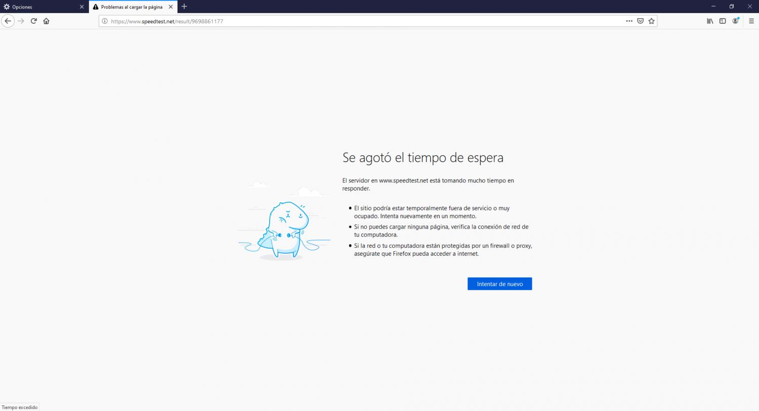Click the Forward navigation arrow
The width and height of the screenshot is (759, 411).
21,21
